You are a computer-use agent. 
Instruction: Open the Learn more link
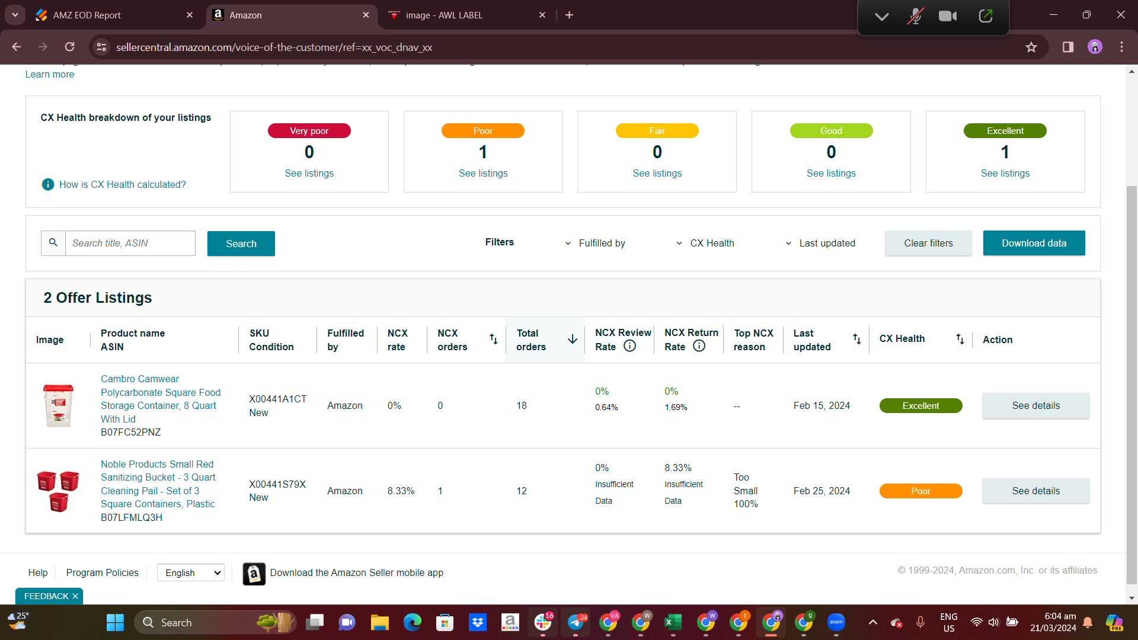(50, 74)
